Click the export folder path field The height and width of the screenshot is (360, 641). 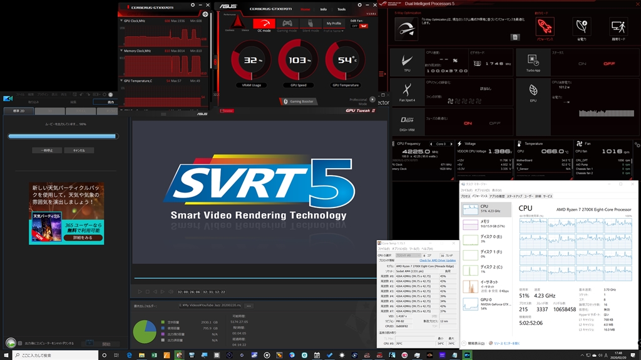point(210,305)
